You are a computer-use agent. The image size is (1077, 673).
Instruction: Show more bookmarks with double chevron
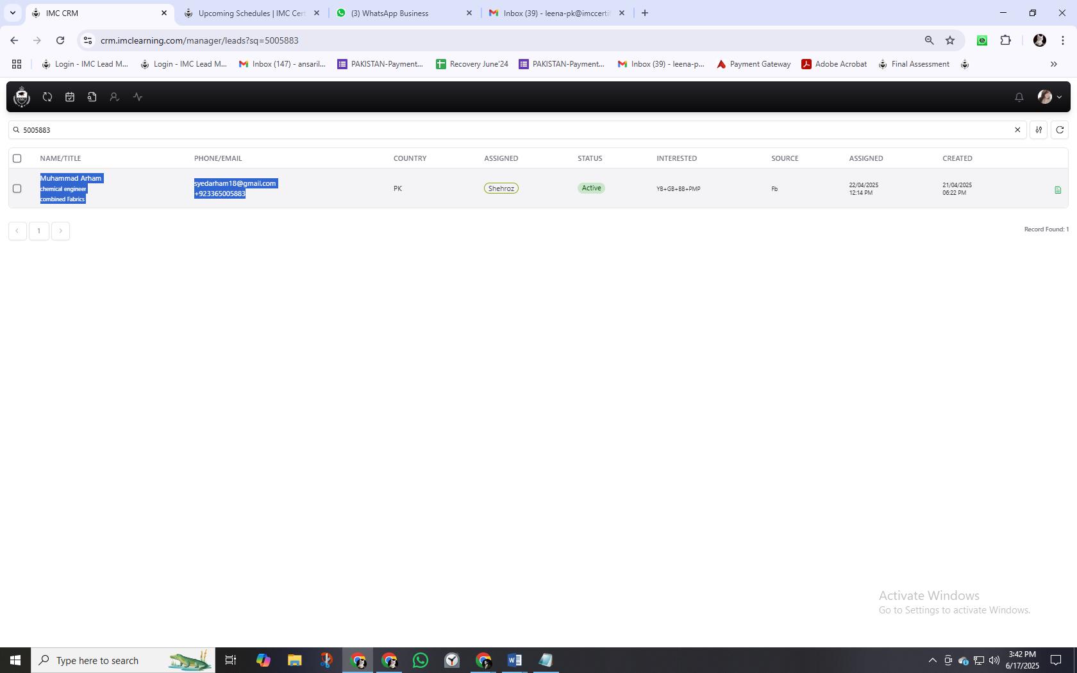(1053, 64)
